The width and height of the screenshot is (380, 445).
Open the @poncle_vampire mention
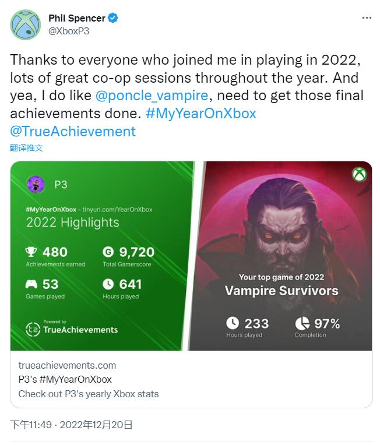tap(152, 96)
